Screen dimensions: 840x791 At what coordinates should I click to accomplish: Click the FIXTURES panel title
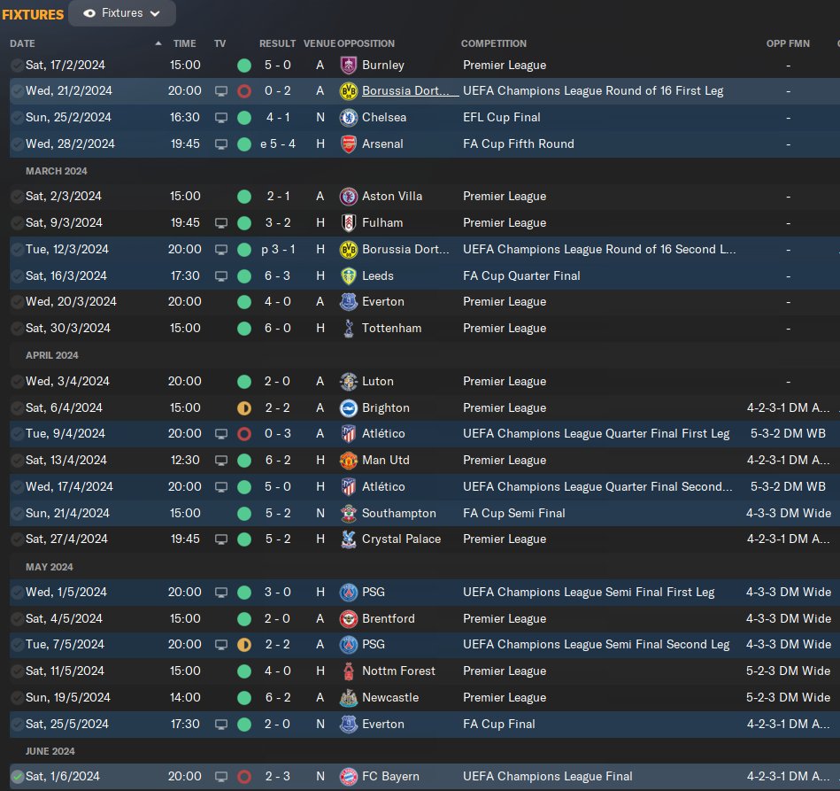(x=33, y=14)
